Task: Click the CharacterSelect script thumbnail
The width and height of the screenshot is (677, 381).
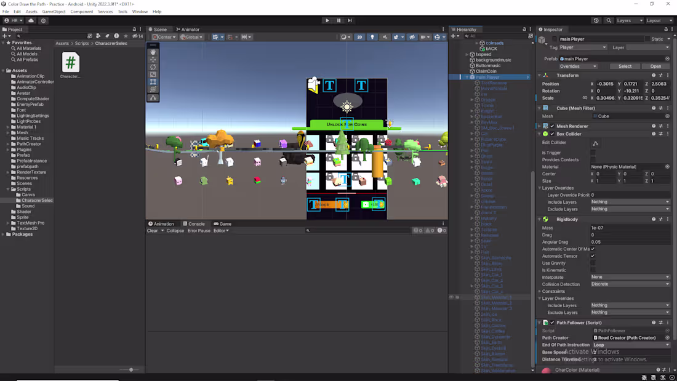Action: 70,62
